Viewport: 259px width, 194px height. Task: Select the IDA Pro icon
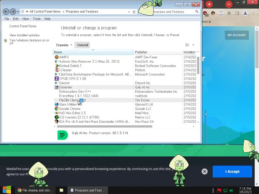point(57,122)
